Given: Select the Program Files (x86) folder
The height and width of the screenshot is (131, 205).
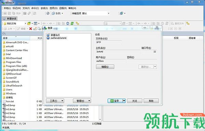Looking at the screenshot, I should (15, 66).
